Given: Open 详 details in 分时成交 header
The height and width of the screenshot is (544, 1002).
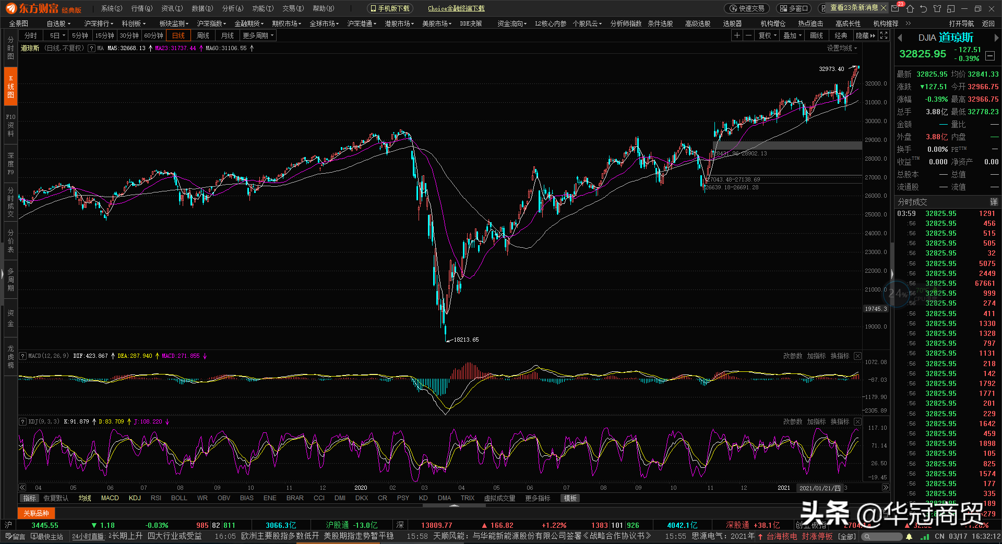Looking at the screenshot, I should tap(994, 202).
